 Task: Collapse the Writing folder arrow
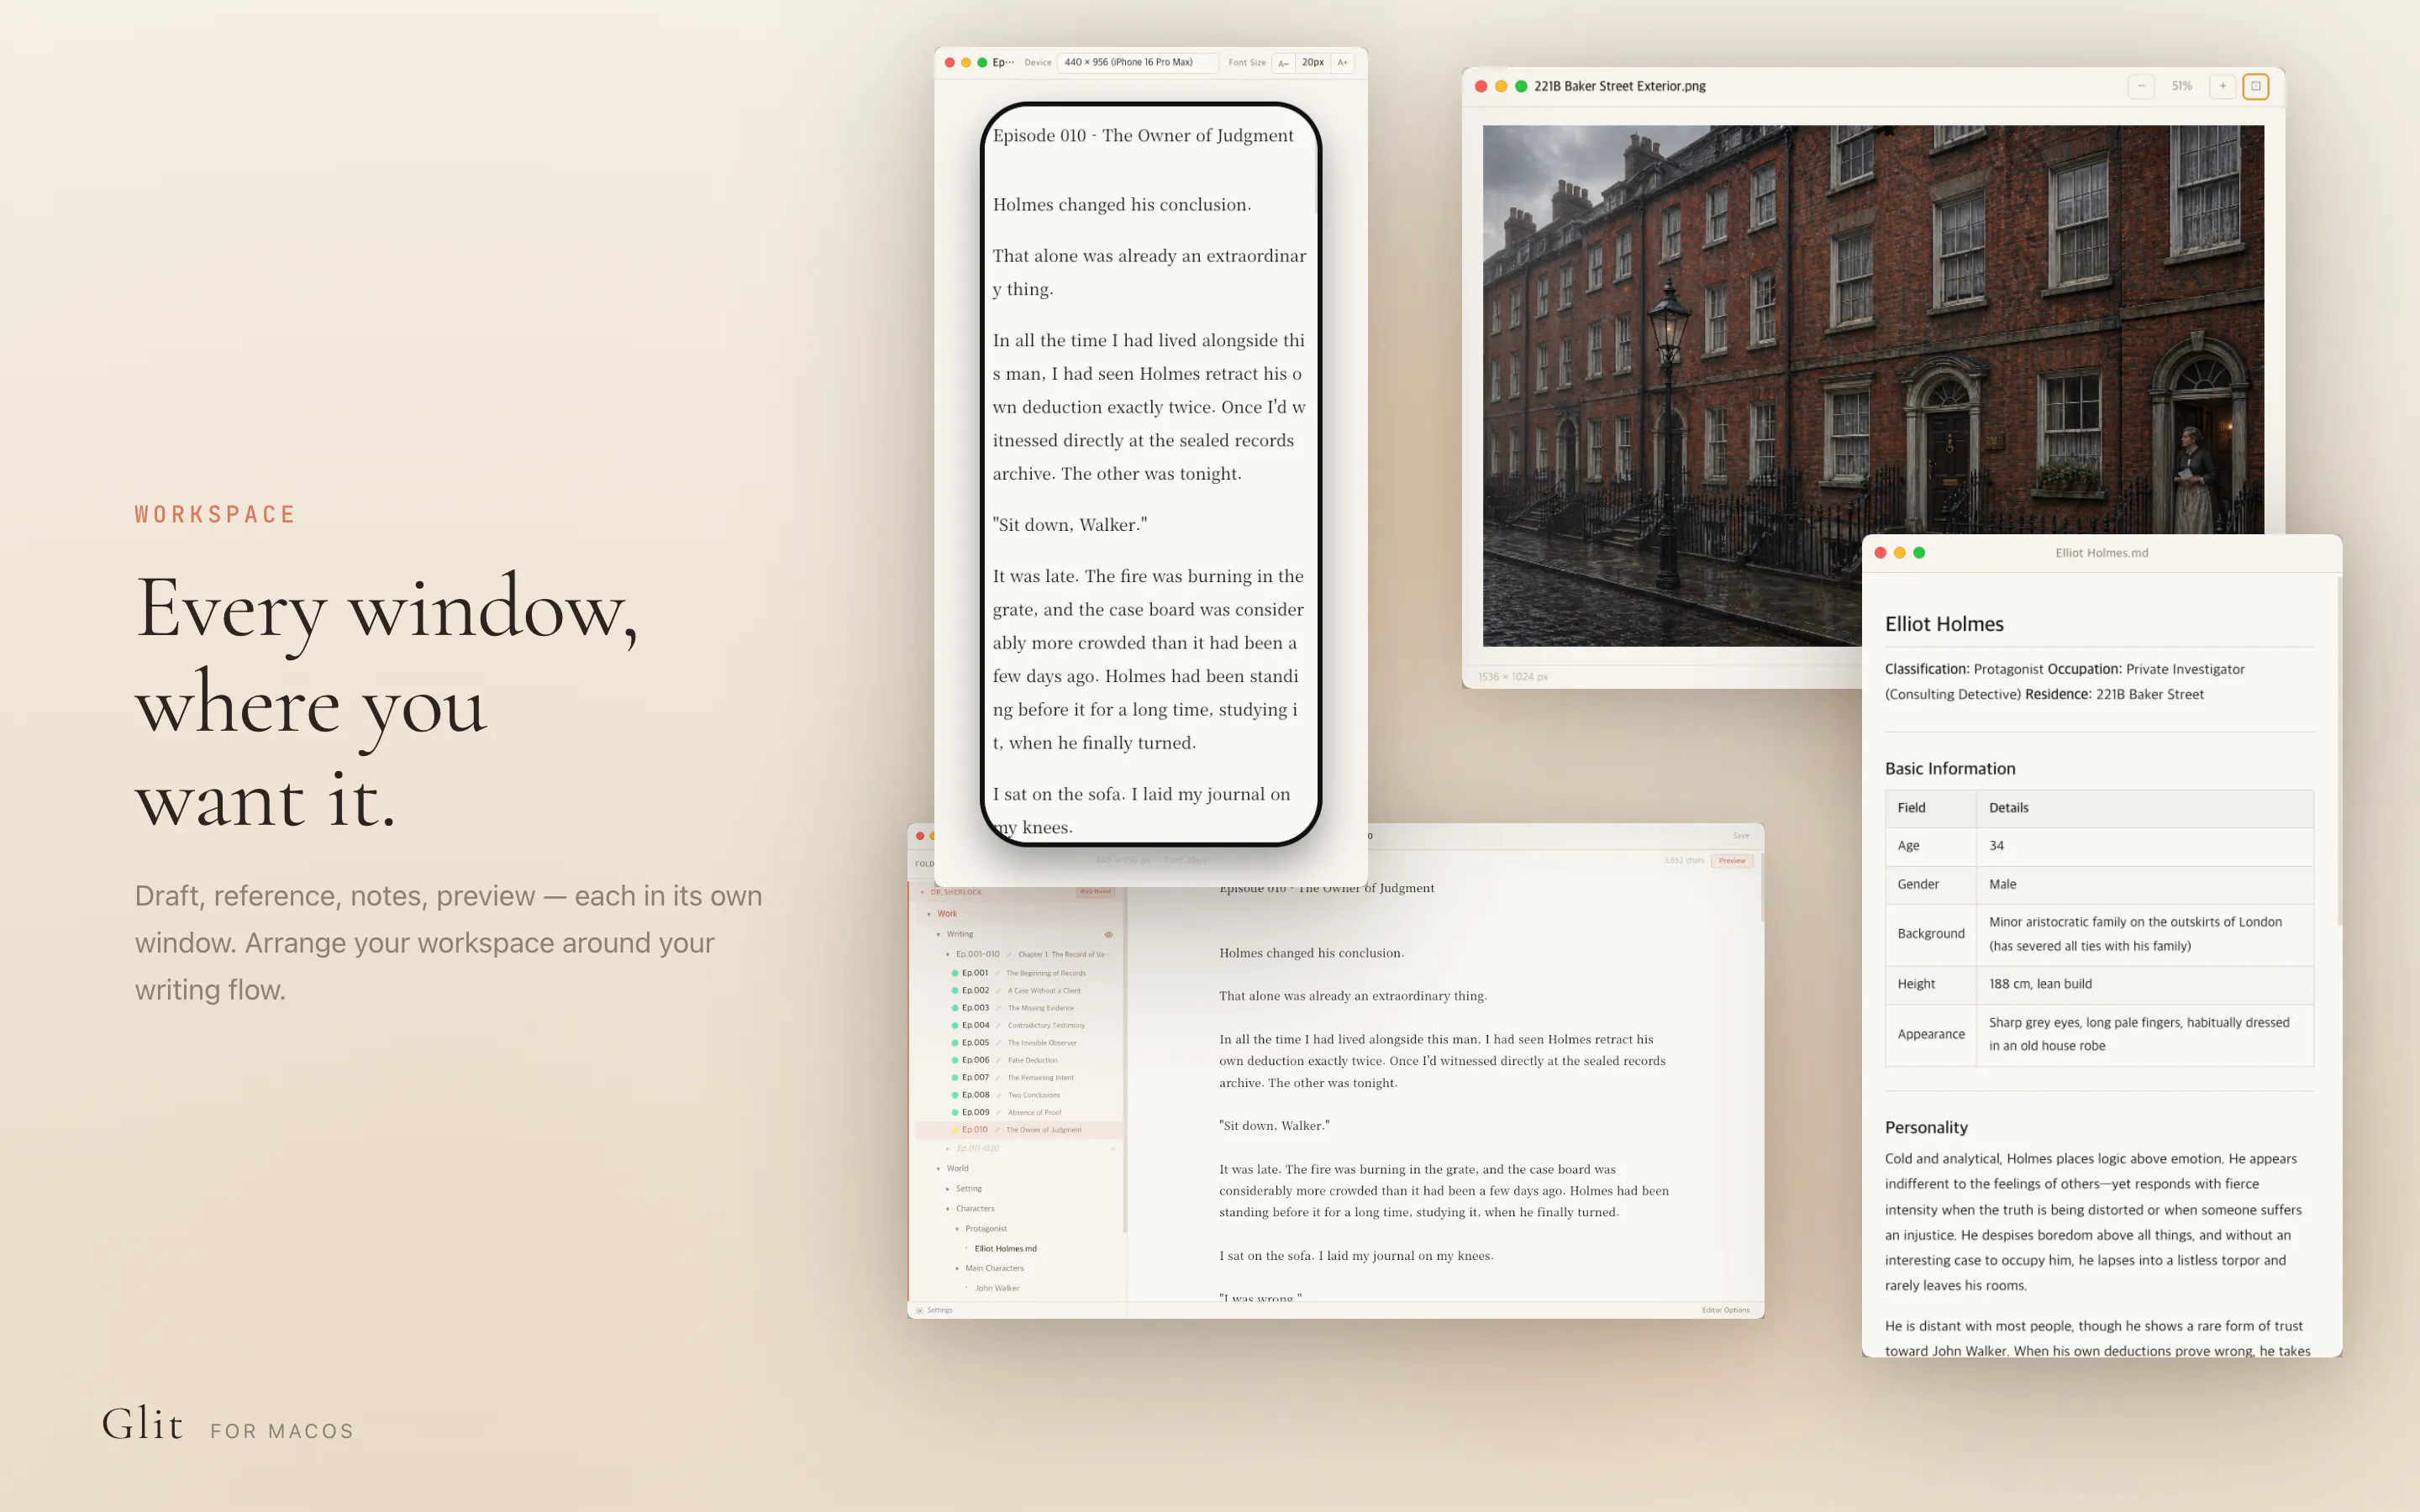pos(938,934)
